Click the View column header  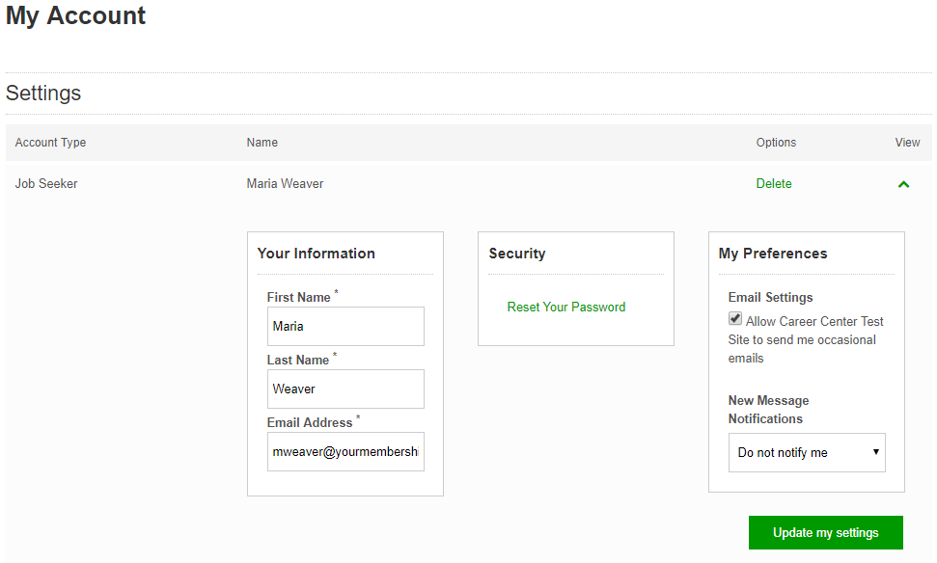pyautogui.click(x=906, y=142)
